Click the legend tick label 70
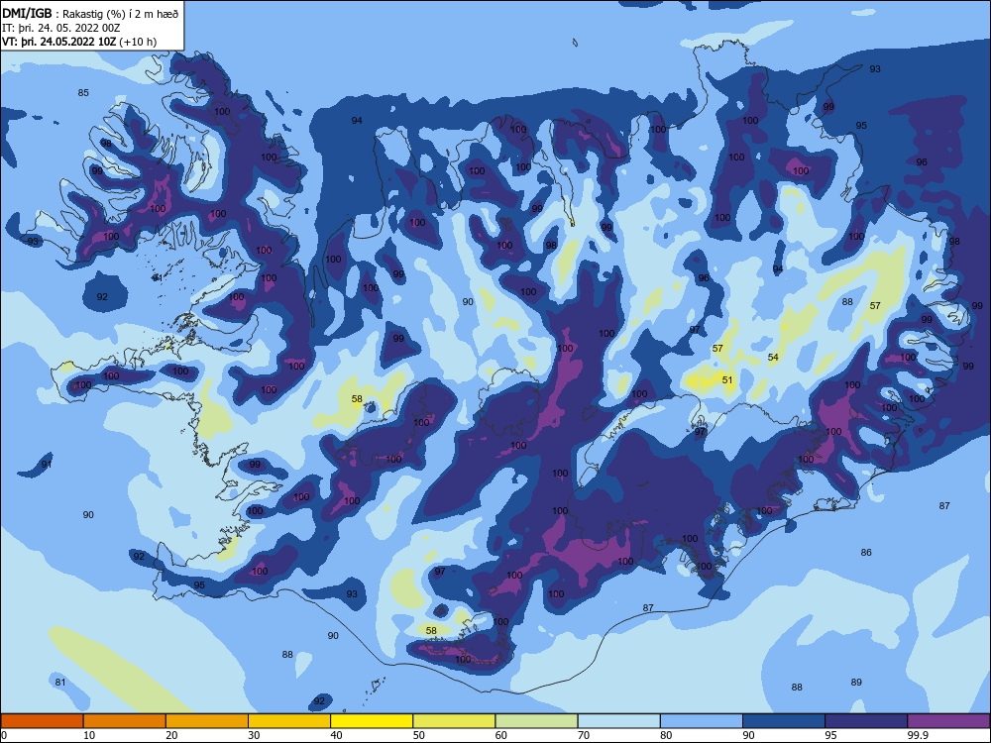 584,735
